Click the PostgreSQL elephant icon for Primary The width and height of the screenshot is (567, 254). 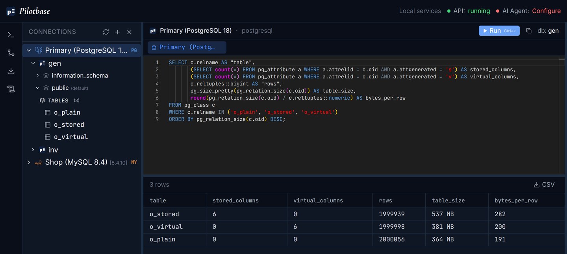(x=39, y=50)
